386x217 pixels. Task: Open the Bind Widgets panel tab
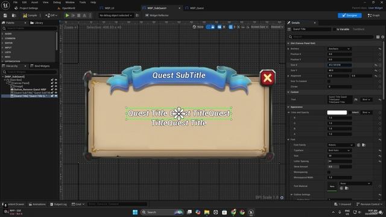(x=40, y=66)
